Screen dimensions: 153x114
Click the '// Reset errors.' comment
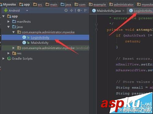[134, 59]
